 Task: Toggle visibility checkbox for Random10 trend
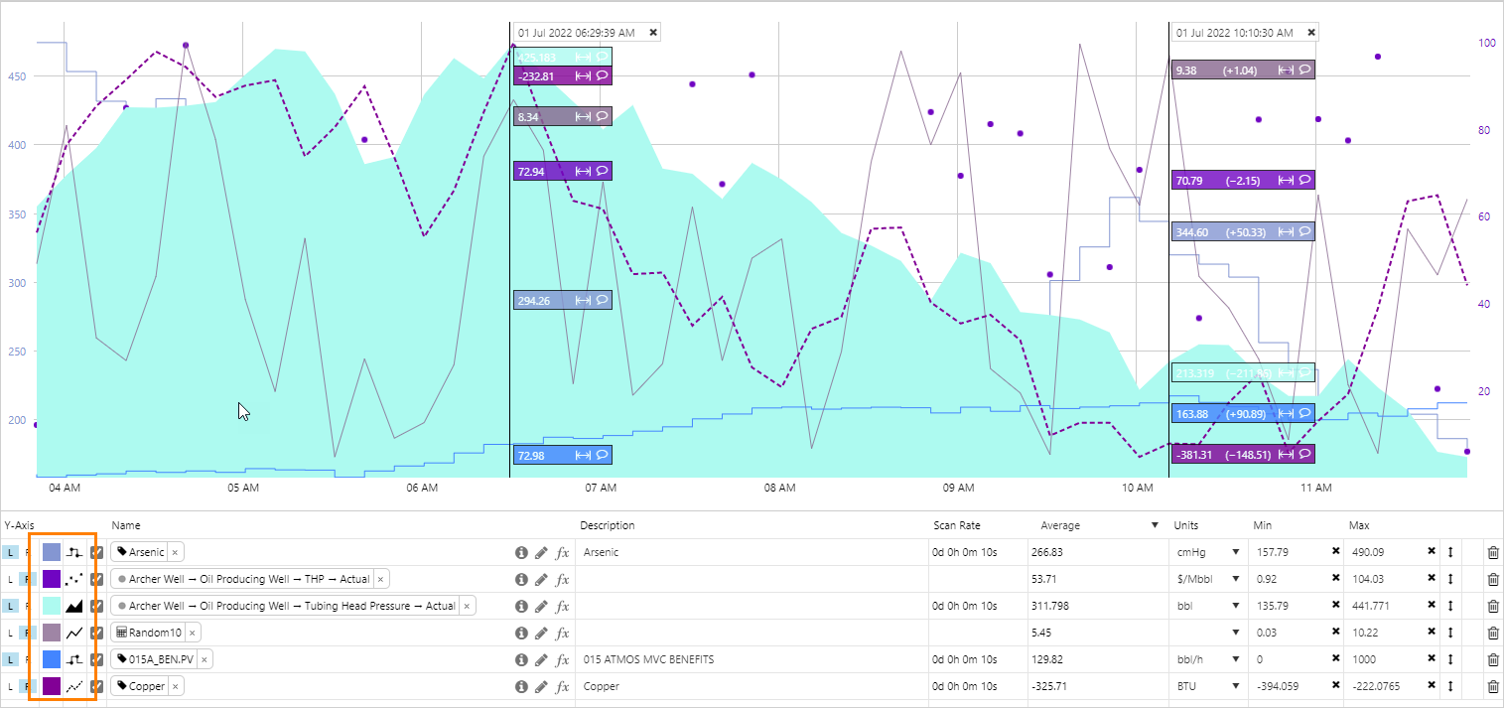point(97,633)
